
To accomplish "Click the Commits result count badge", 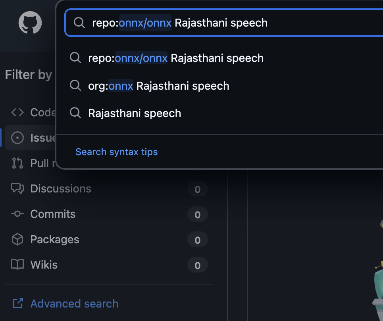I will point(197,215).
